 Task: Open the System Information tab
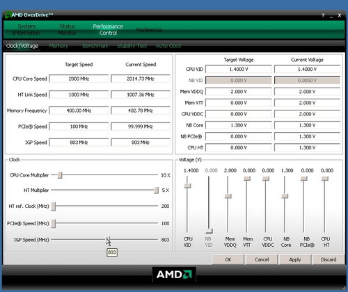click(x=26, y=30)
